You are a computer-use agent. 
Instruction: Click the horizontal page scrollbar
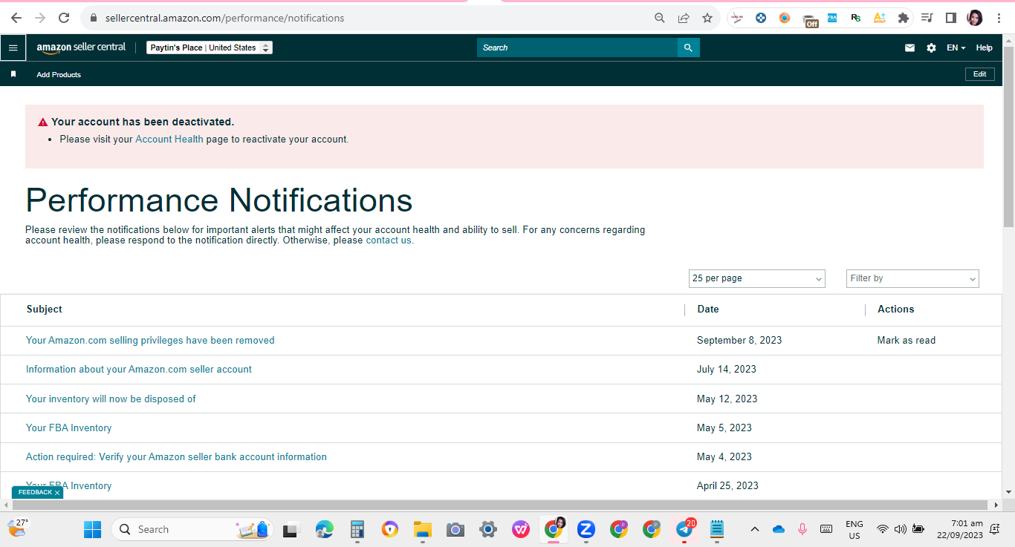tap(502, 505)
